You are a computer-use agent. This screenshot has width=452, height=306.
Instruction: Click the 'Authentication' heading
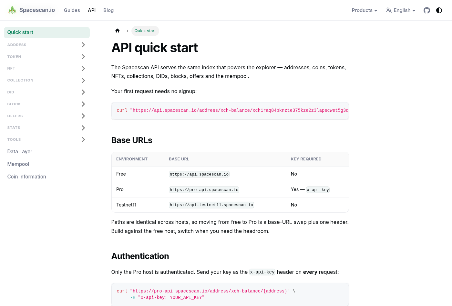(140, 256)
